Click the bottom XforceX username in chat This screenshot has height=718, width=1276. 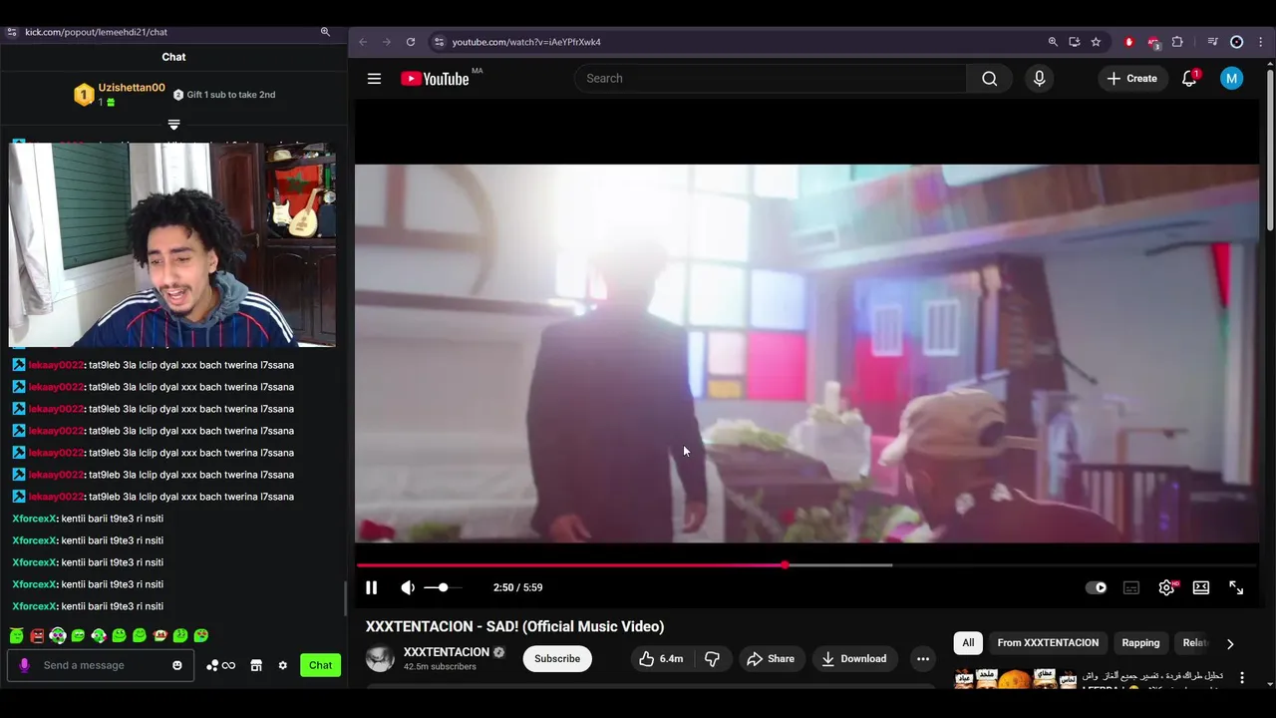[34, 606]
